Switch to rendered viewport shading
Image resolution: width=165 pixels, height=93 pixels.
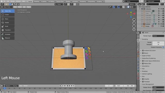(x=132, y=7)
